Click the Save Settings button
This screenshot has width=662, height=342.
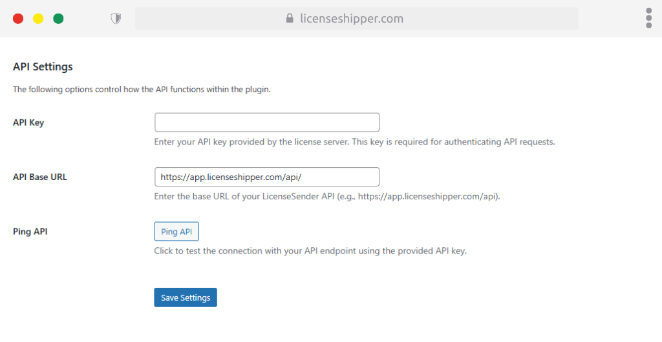tap(186, 297)
